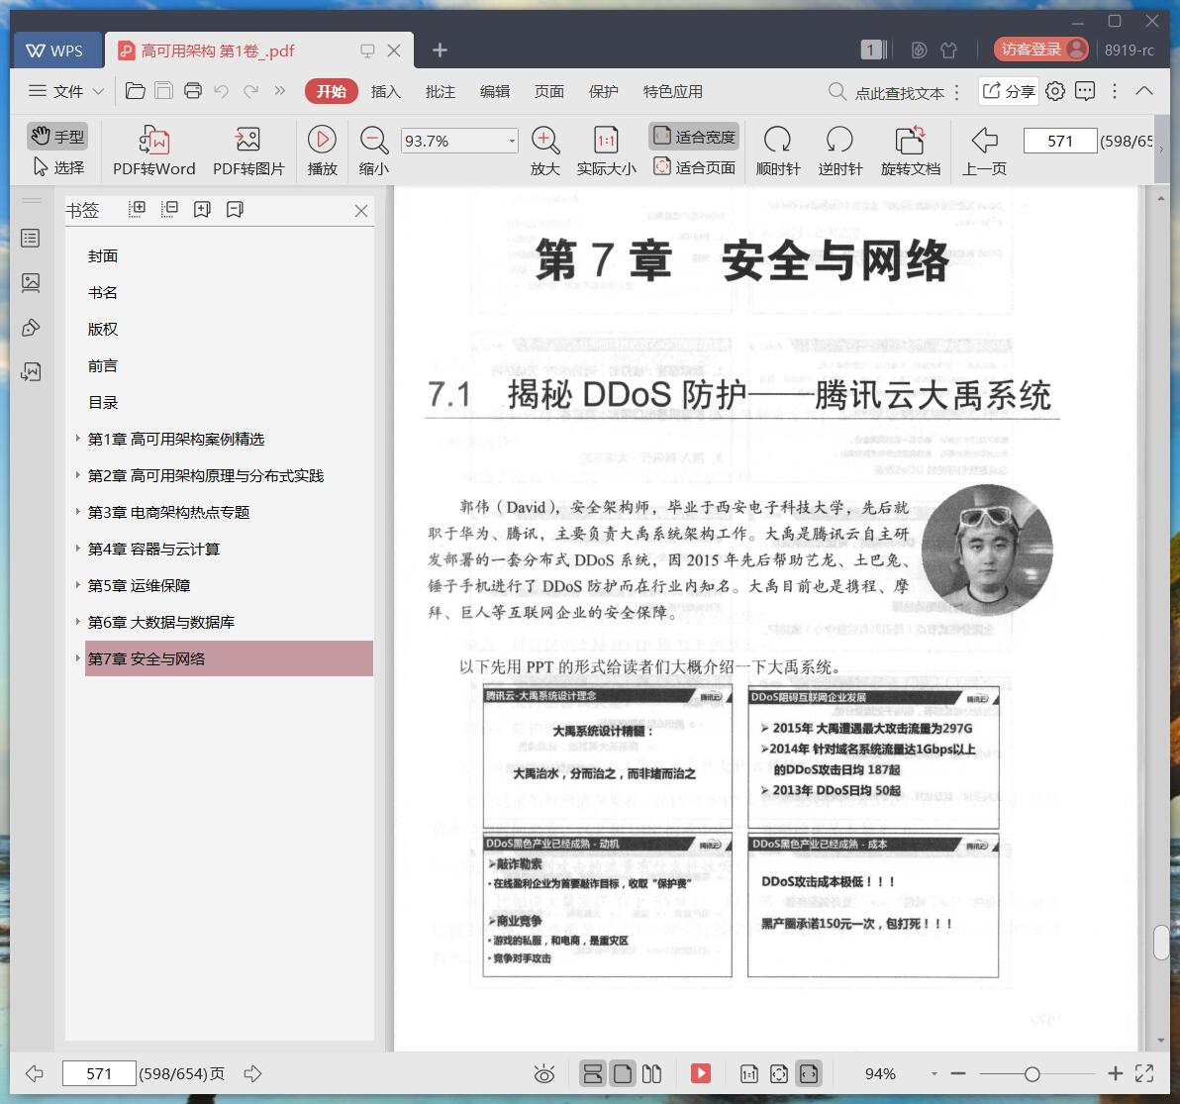Image resolution: width=1180 pixels, height=1104 pixels.
Task: Toggle 适合页面 fit page mode
Action: click(x=694, y=167)
